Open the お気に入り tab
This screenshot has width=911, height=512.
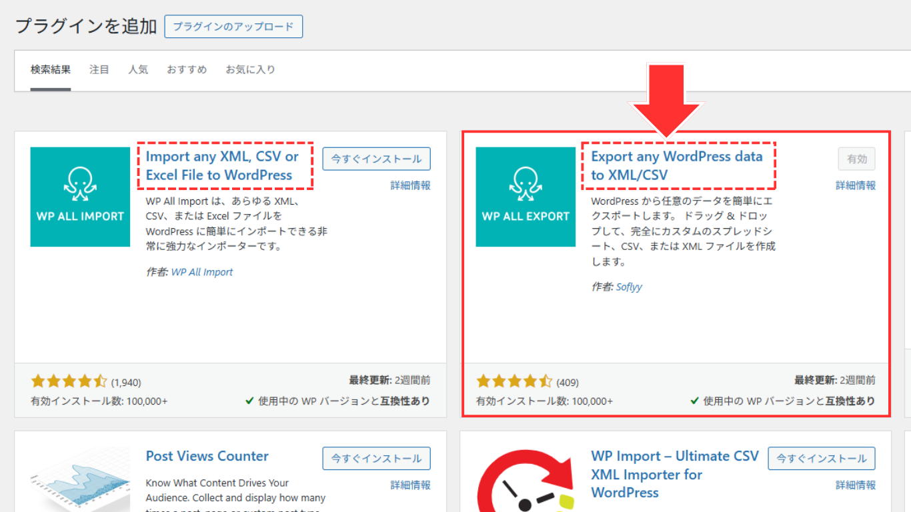[x=250, y=69]
